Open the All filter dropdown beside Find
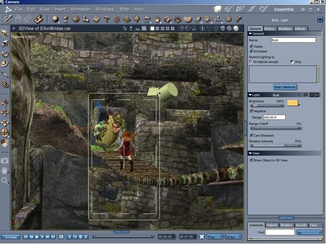The image size is (326, 244). point(309,233)
